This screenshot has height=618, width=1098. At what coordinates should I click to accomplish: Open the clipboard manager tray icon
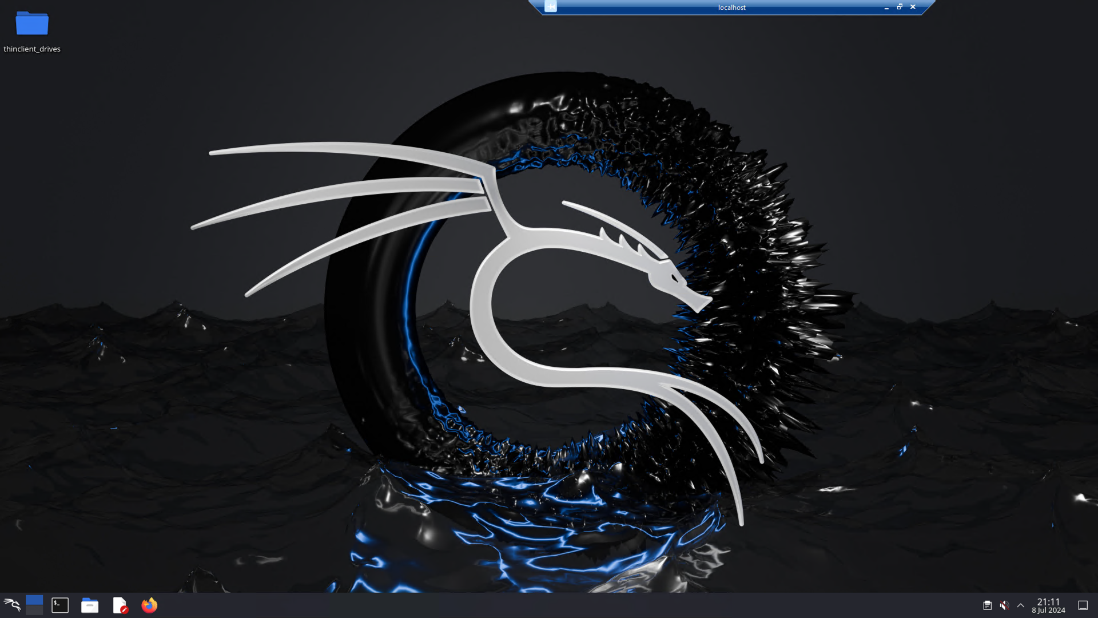987,605
